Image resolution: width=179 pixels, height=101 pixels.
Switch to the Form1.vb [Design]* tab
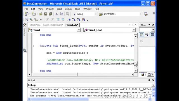tap(53, 25)
